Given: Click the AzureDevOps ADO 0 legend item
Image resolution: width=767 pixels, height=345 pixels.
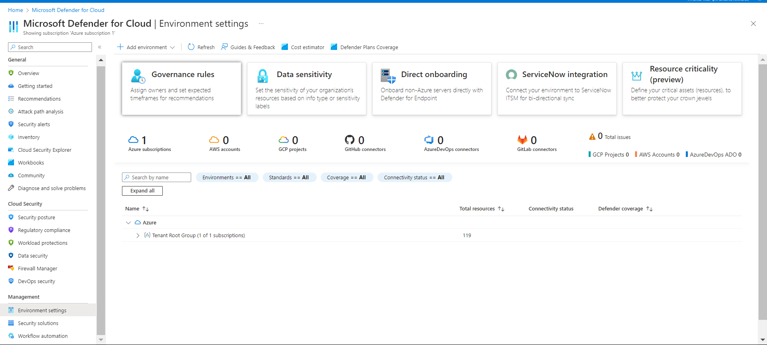Looking at the screenshot, I should pos(713,155).
